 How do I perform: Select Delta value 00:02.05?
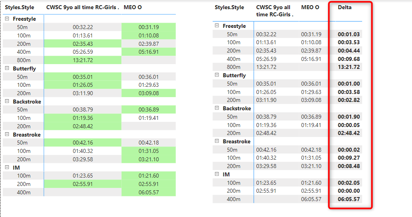click(349, 183)
